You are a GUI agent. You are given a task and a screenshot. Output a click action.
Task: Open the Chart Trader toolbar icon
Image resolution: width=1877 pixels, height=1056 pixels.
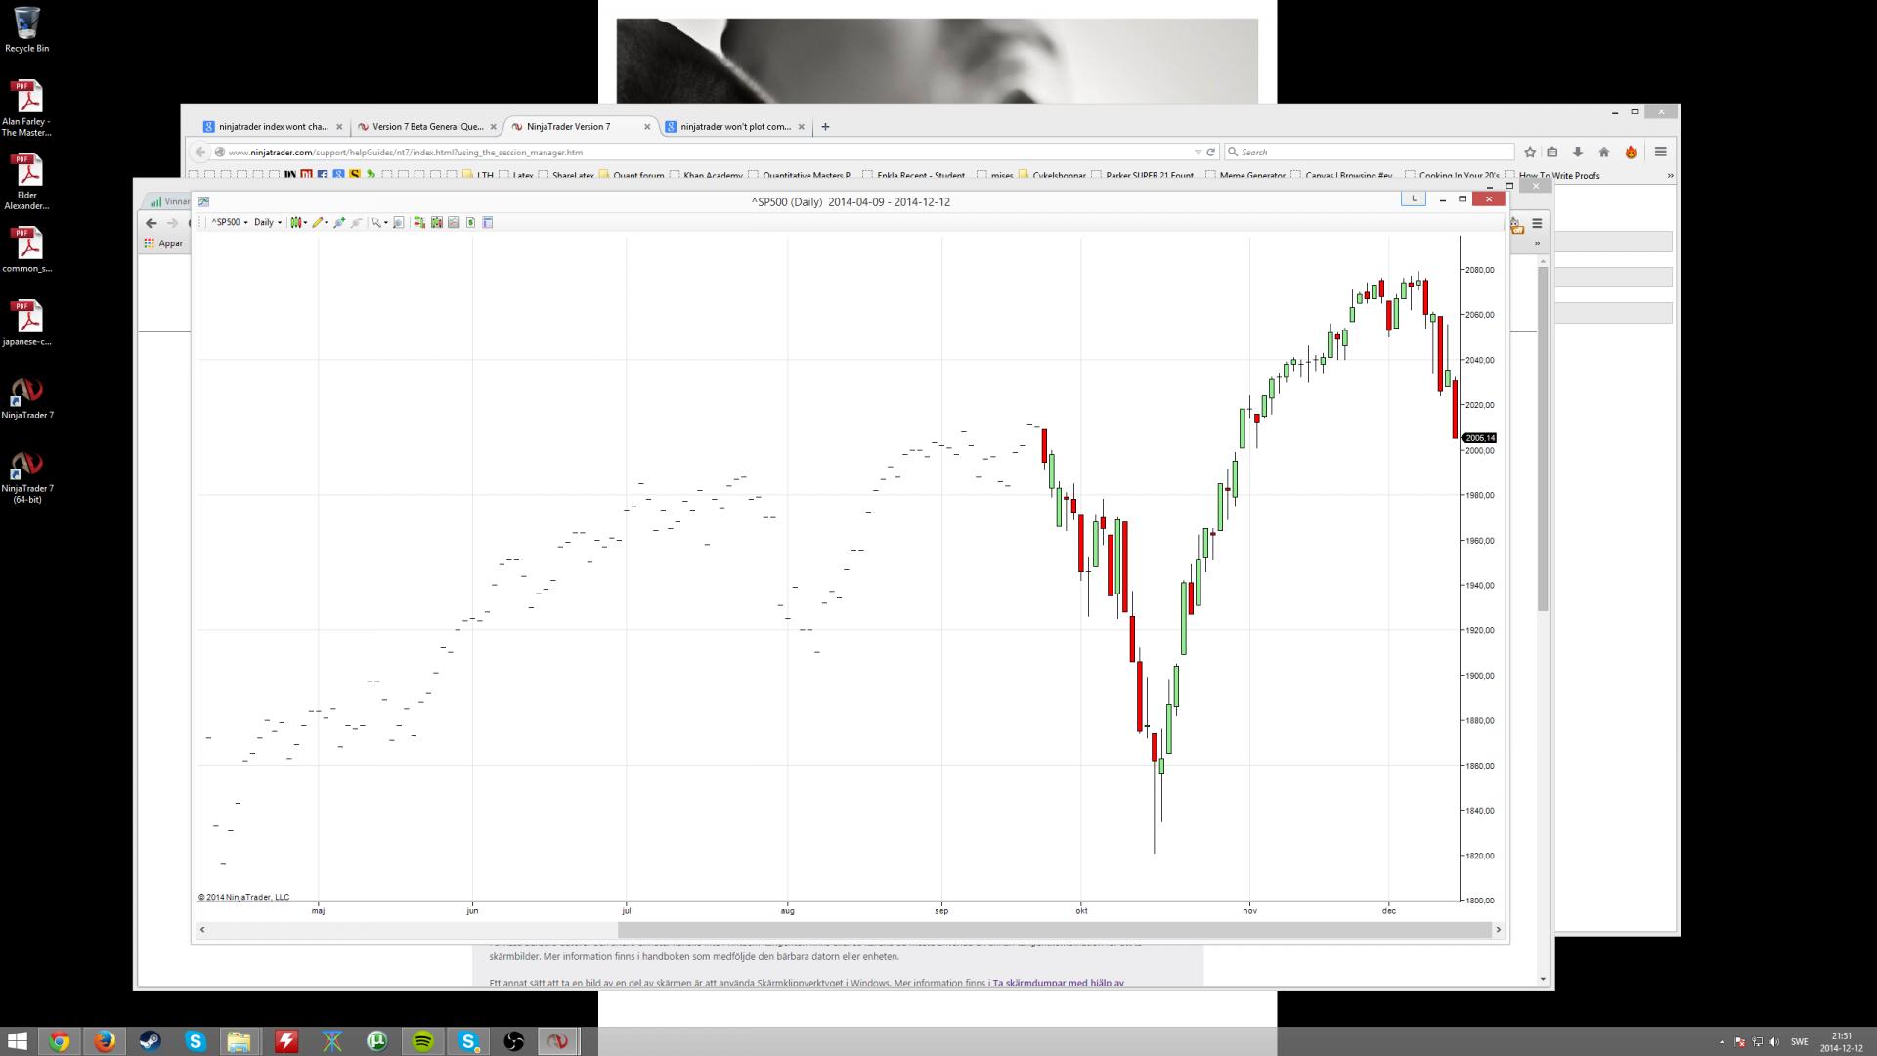point(419,223)
